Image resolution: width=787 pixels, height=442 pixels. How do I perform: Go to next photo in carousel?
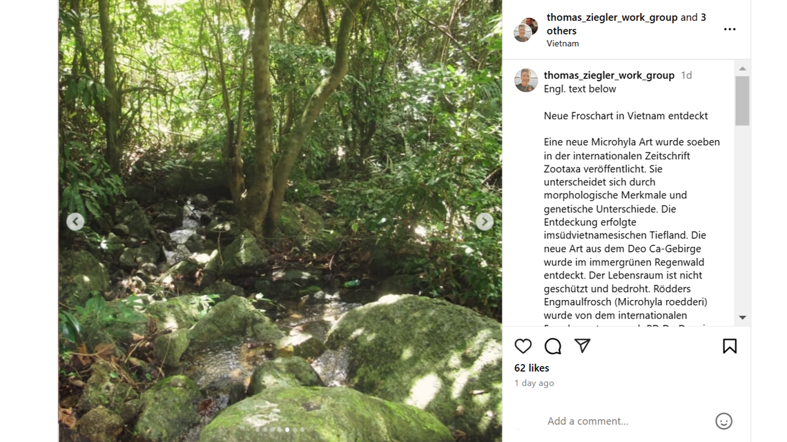pos(485,221)
